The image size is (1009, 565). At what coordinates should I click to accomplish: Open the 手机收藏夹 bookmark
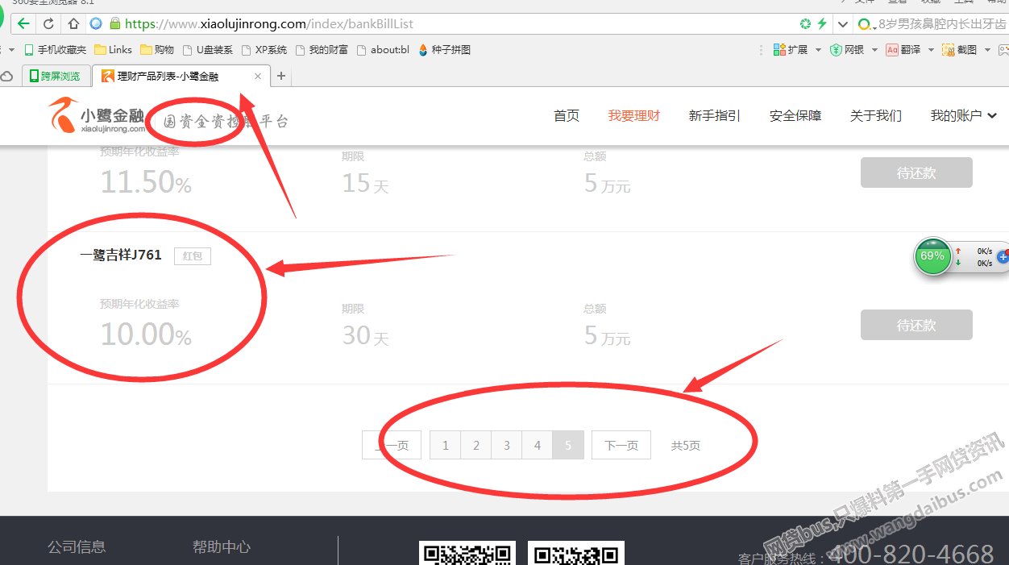click(56, 50)
